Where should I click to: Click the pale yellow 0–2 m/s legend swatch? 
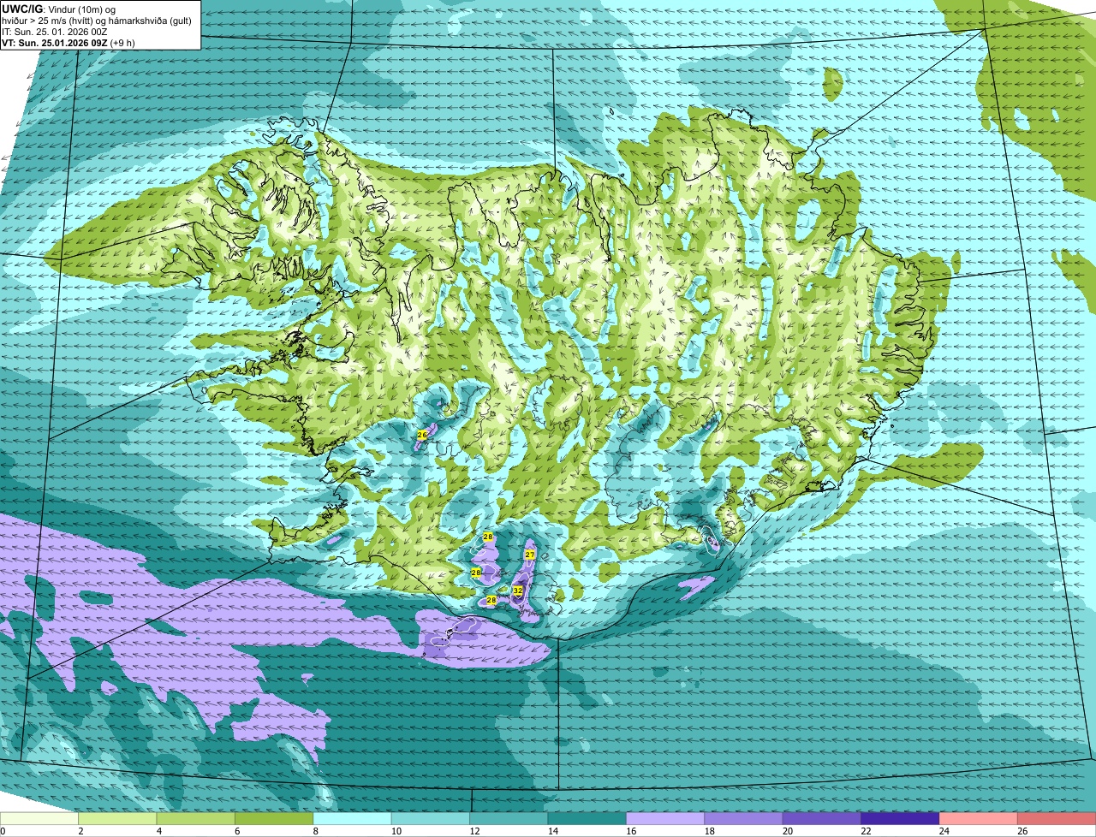(39, 818)
